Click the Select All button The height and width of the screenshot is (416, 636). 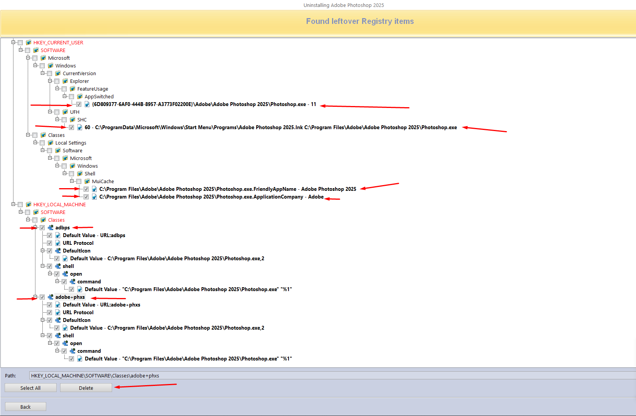(x=30, y=388)
